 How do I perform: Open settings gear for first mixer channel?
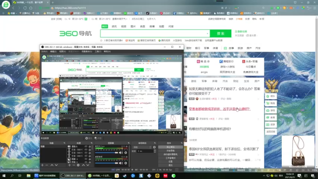coord(126,153)
